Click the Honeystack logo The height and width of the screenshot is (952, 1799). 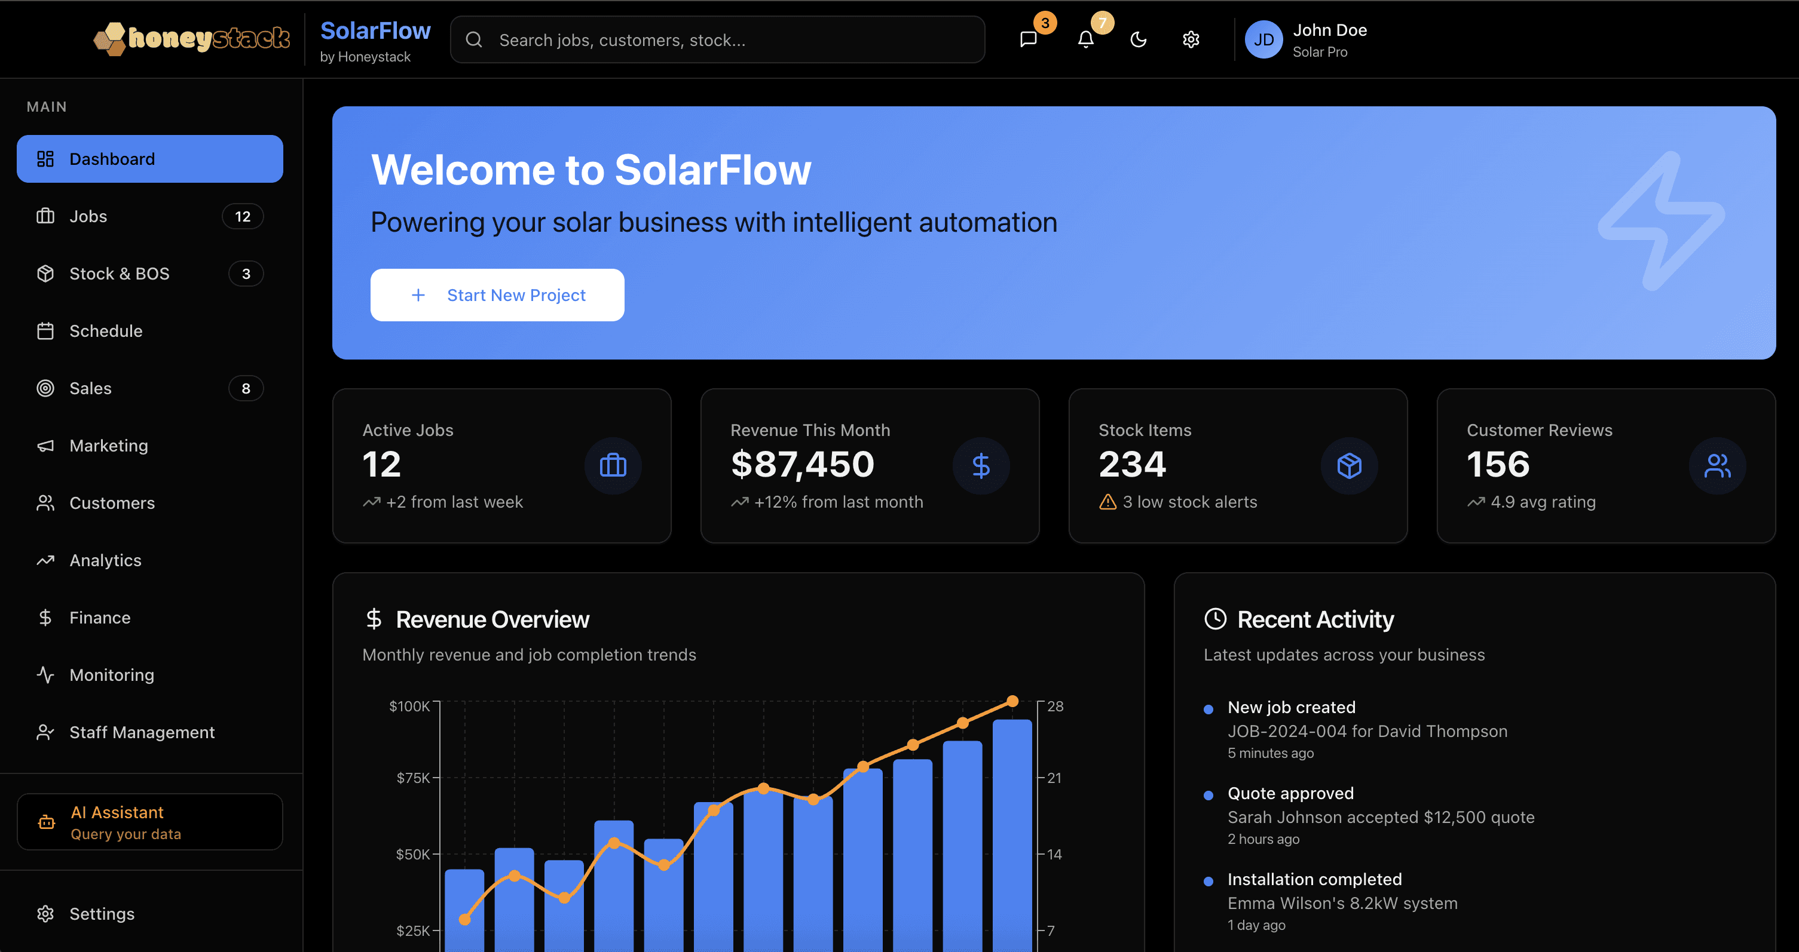coord(192,38)
